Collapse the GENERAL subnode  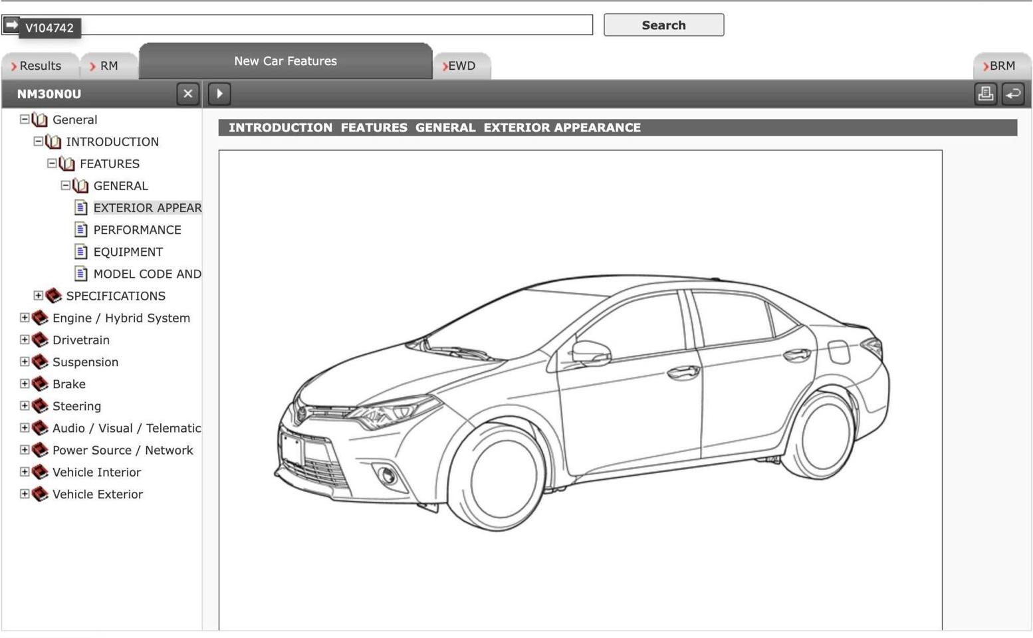pos(65,185)
